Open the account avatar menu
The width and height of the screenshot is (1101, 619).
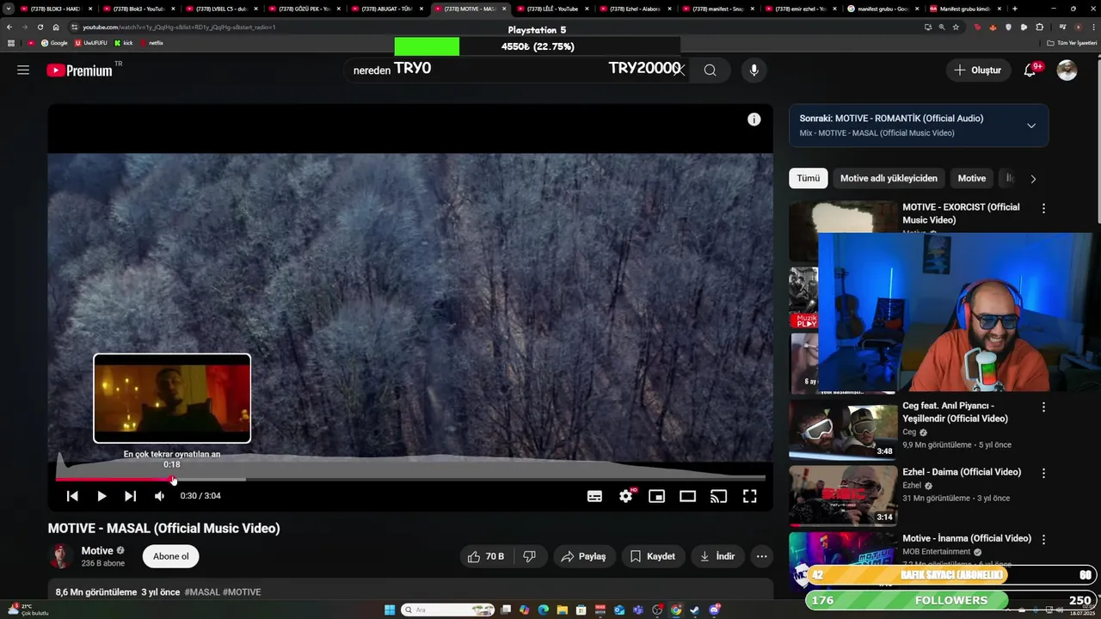coord(1067,70)
